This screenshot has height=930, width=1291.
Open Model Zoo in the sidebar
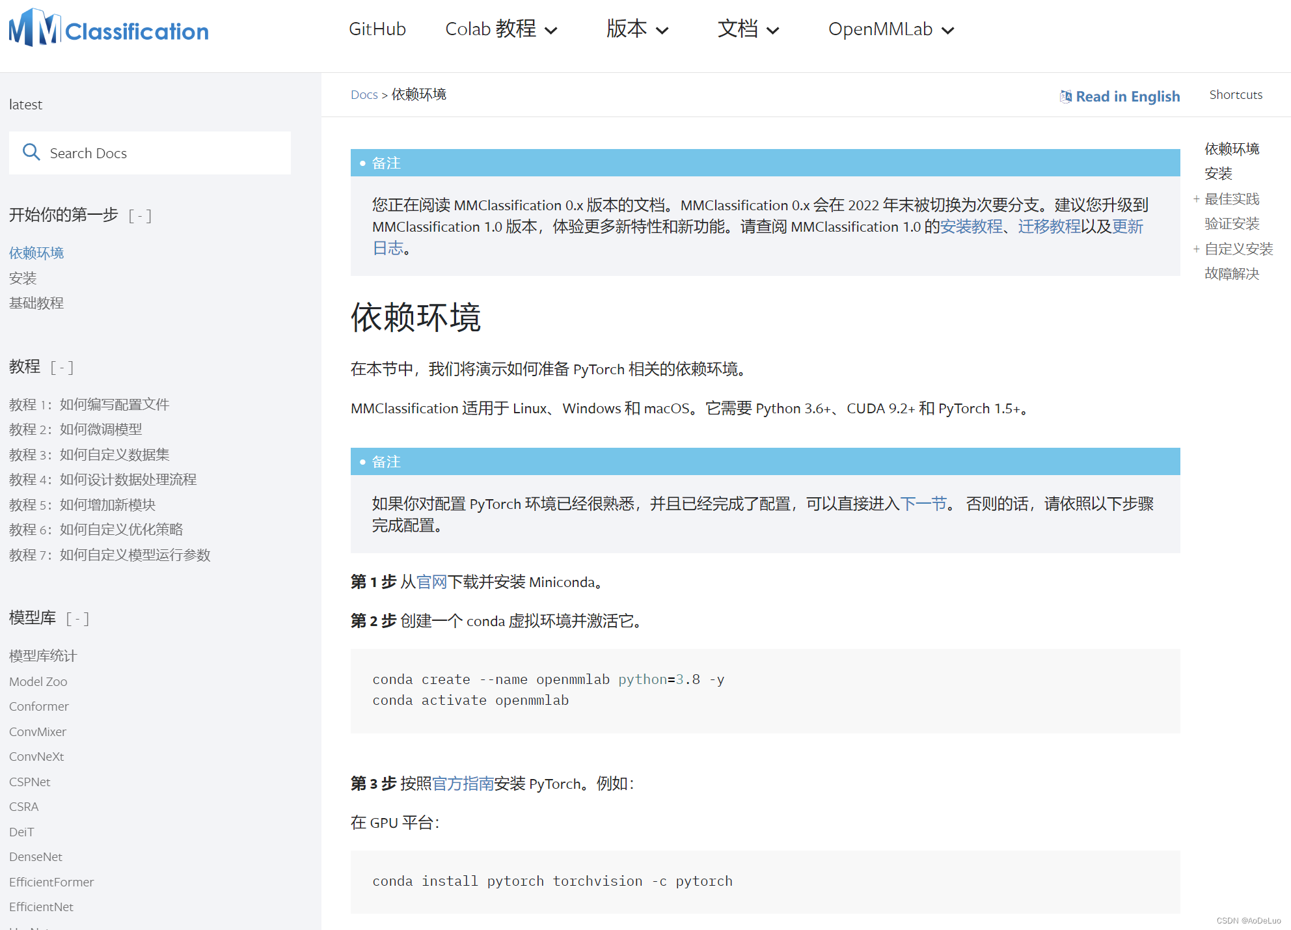coord(38,681)
